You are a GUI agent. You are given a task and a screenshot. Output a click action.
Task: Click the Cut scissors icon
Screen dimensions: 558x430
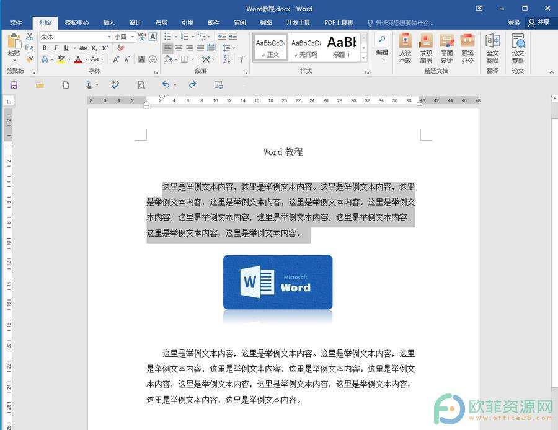[x=29, y=37]
